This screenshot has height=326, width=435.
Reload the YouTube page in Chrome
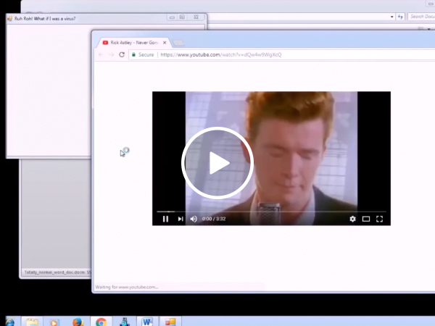click(x=122, y=54)
